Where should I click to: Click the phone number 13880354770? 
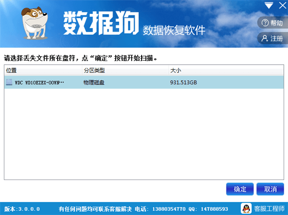[169, 209]
